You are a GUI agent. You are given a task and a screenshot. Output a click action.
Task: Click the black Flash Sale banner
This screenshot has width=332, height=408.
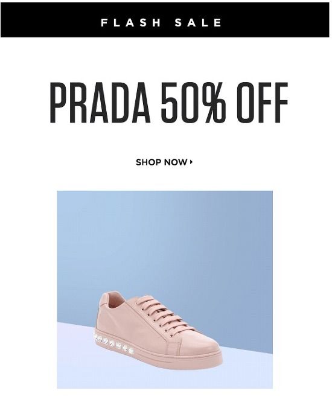click(x=165, y=21)
